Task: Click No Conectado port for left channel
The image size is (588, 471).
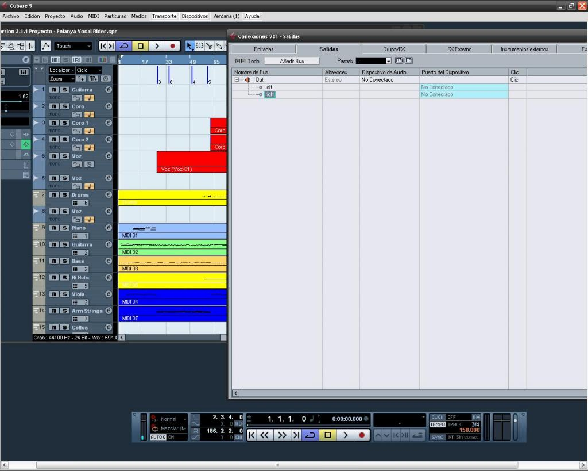Action: point(463,87)
